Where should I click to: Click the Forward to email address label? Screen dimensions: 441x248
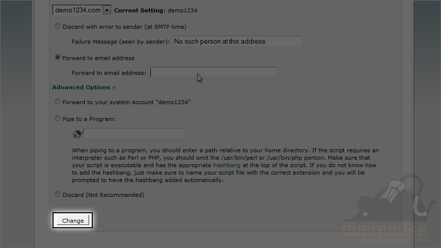click(x=109, y=73)
